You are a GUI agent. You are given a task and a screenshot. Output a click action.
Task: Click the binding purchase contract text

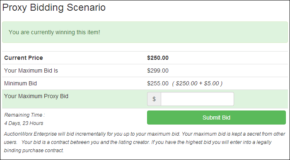[34, 150]
